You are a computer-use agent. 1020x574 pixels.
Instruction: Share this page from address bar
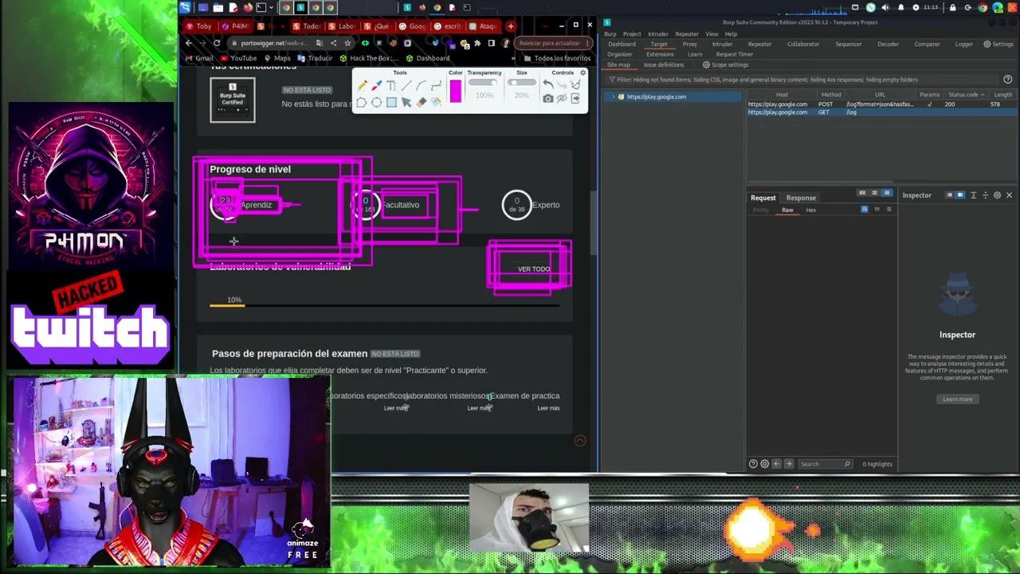pos(333,43)
